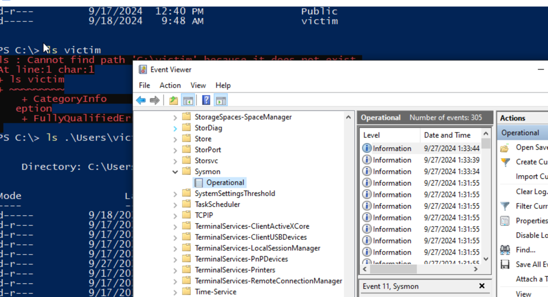Expand the TCPIP node

(174, 215)
